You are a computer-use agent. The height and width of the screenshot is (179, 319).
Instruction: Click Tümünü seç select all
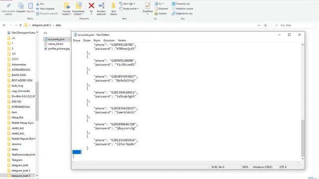pyautogui.click(x=181, y=4)
